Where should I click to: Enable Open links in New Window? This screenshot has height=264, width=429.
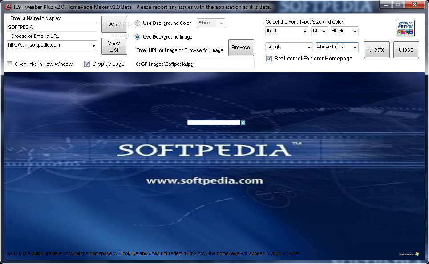coord(10,64)
